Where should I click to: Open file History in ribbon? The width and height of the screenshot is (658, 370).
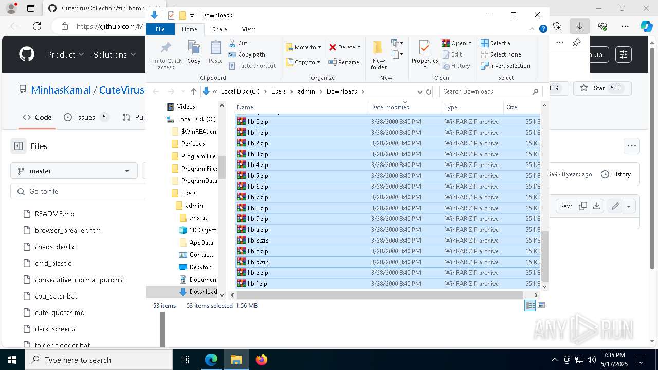456,66
